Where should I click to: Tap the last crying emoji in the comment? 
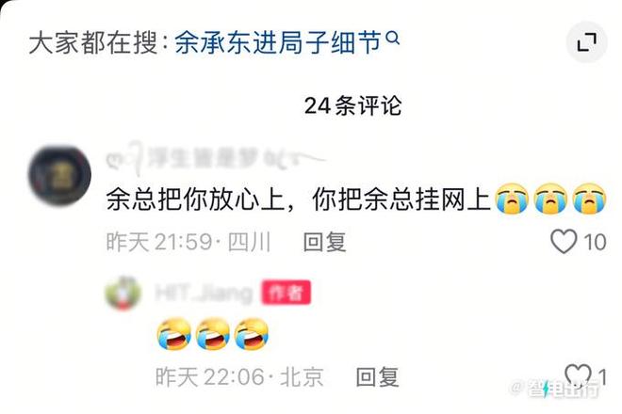pos(589,199)
